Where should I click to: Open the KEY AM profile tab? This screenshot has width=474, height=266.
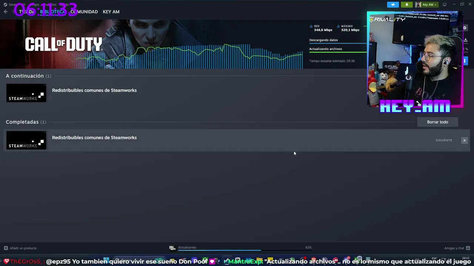[111, 12]
